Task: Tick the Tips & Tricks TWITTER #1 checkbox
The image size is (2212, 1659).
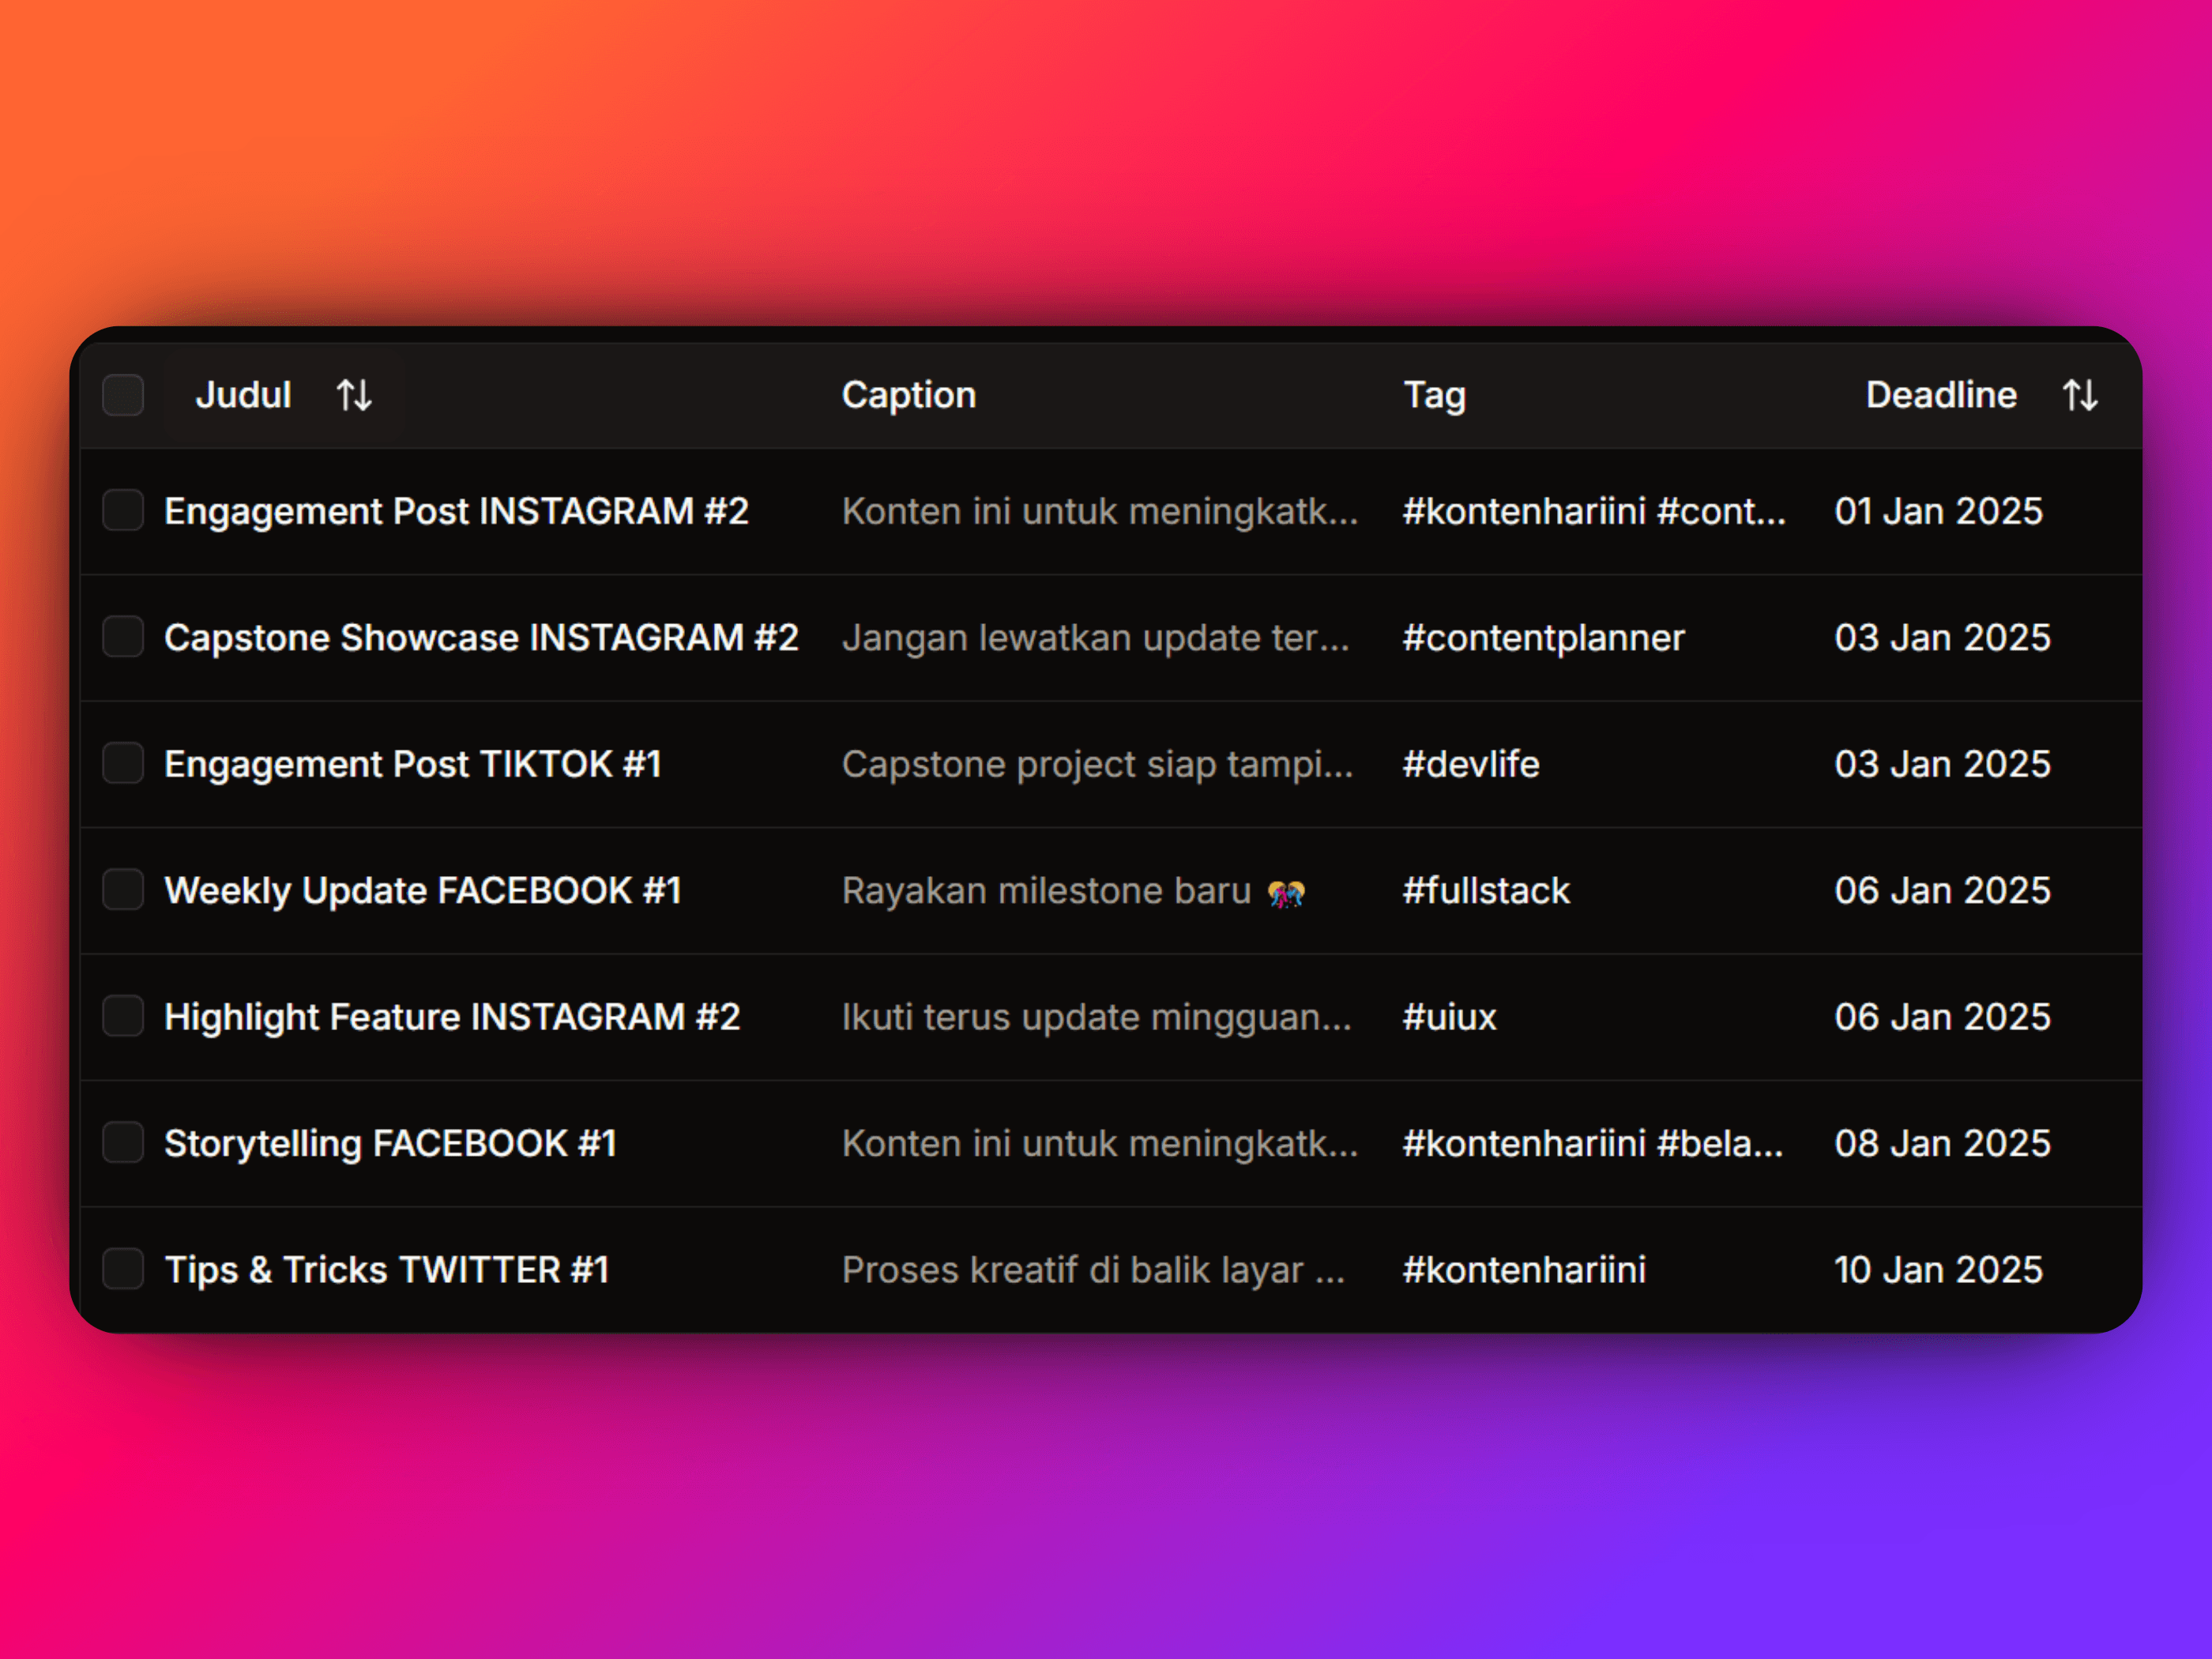Action: 123,1270
